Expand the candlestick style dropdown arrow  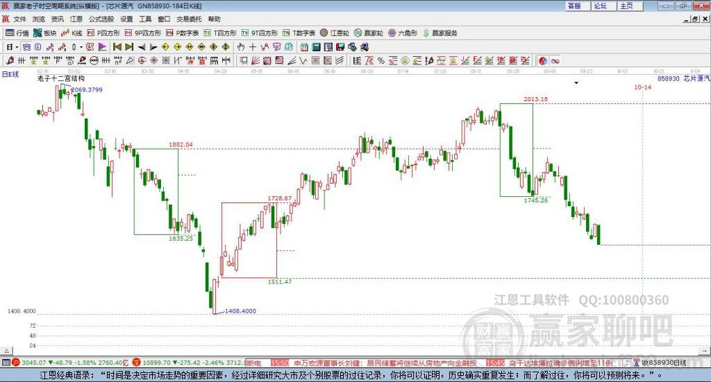81,47
